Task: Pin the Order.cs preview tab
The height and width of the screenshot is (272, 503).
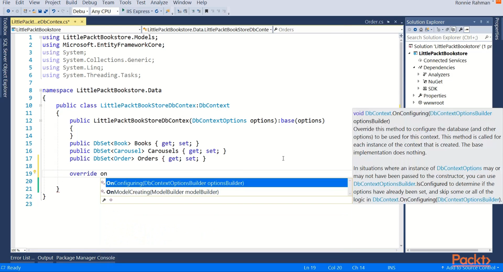Action: click(389, 22)
